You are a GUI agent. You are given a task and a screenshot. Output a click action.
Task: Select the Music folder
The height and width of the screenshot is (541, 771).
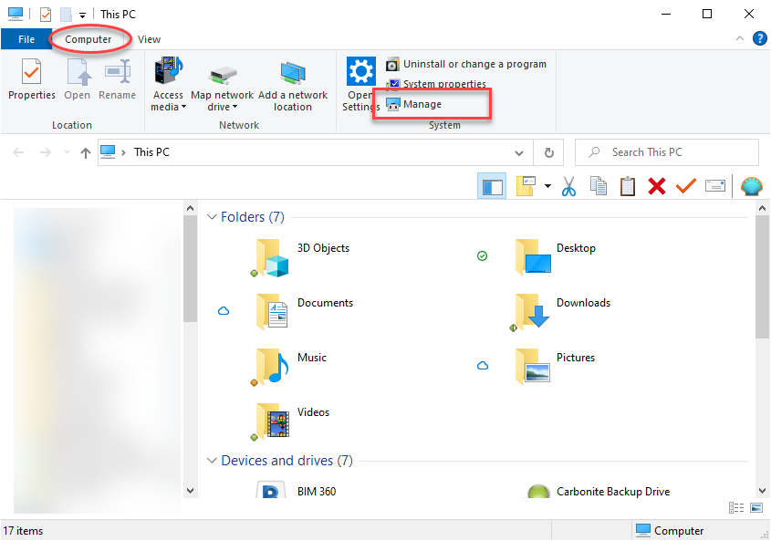point(288,367)
